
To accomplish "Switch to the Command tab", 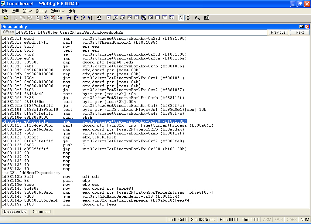I will 42,212.
